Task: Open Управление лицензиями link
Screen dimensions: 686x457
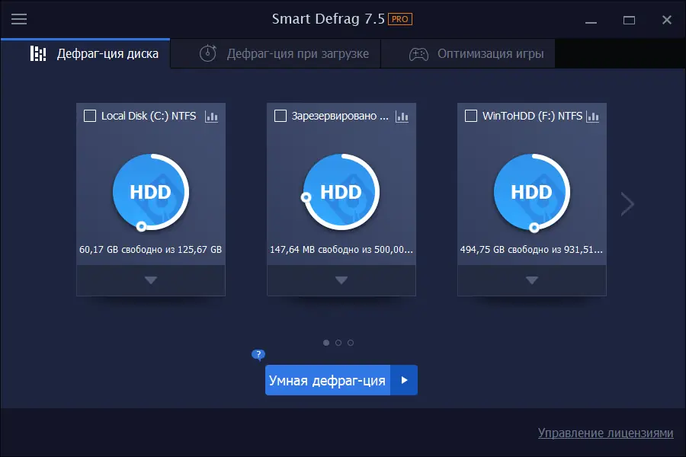Action: 605,433
